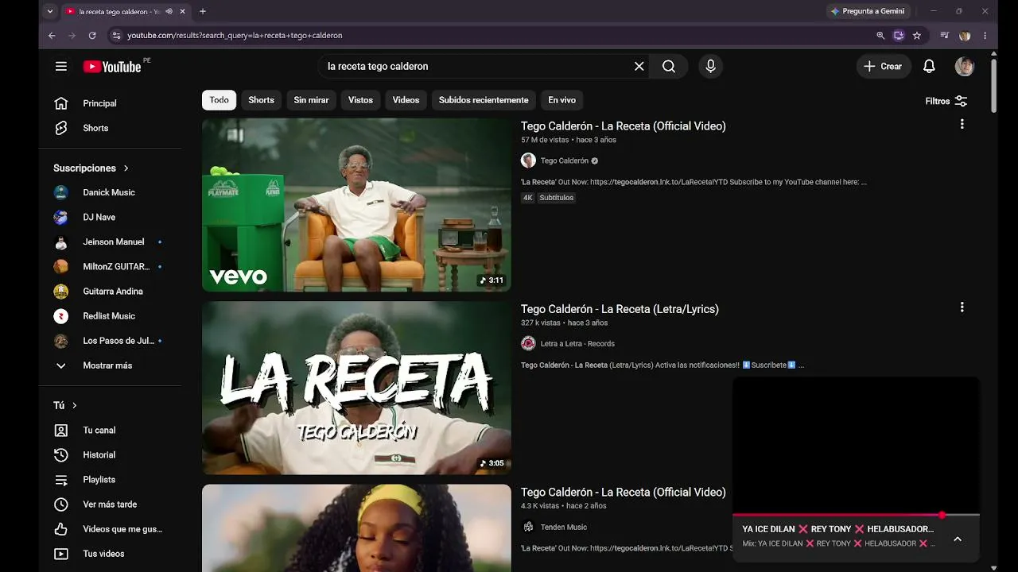
Task: Open the 57 M vistas Official Video title
Action: [x=624, y=126]
